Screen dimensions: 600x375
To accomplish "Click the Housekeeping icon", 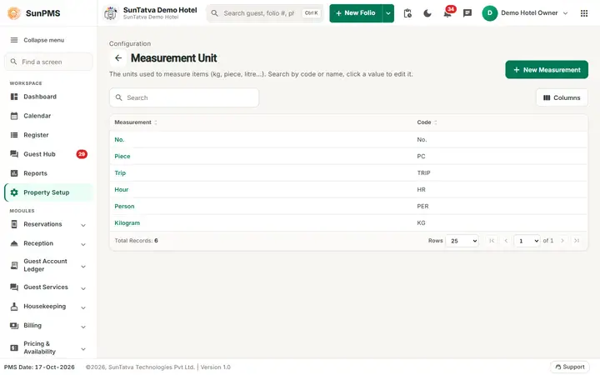I will 14,306.
